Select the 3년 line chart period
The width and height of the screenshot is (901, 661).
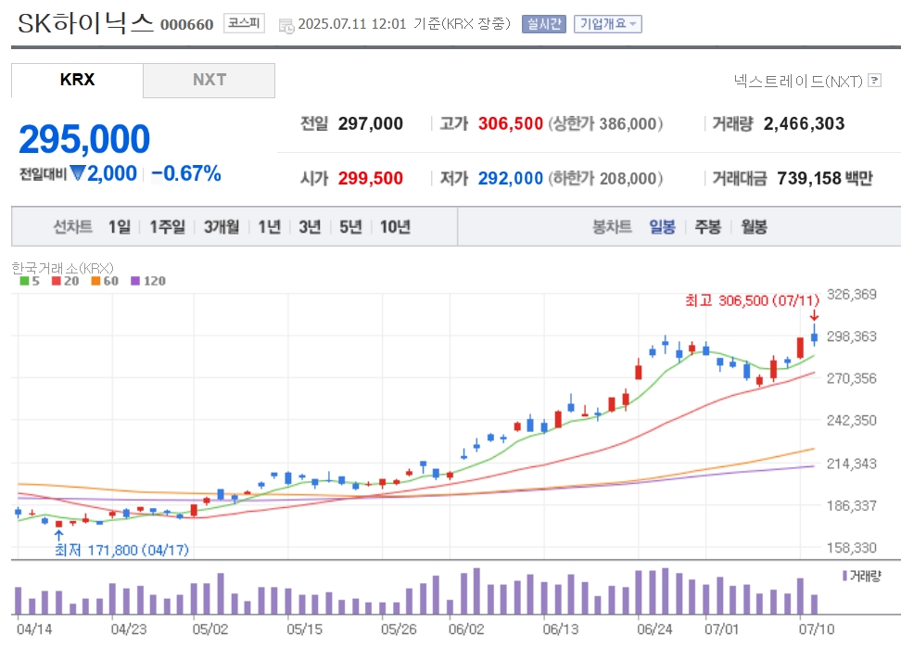pyautogui.click(x=310, y=226)
